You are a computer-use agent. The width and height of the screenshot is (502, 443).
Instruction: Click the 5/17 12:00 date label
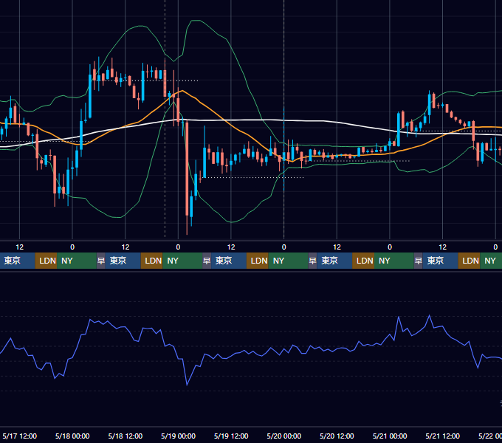click(19, 436)
